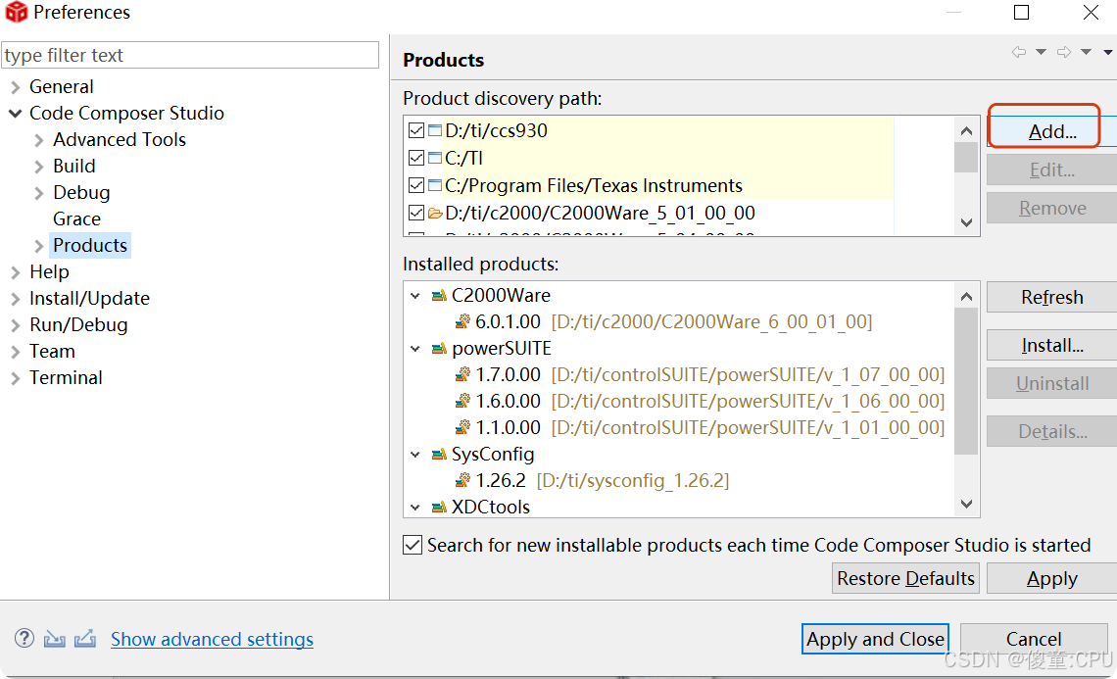Click the Apply button
The width and height of the screenshot is (1117, 679).
tap(1052, 578)
